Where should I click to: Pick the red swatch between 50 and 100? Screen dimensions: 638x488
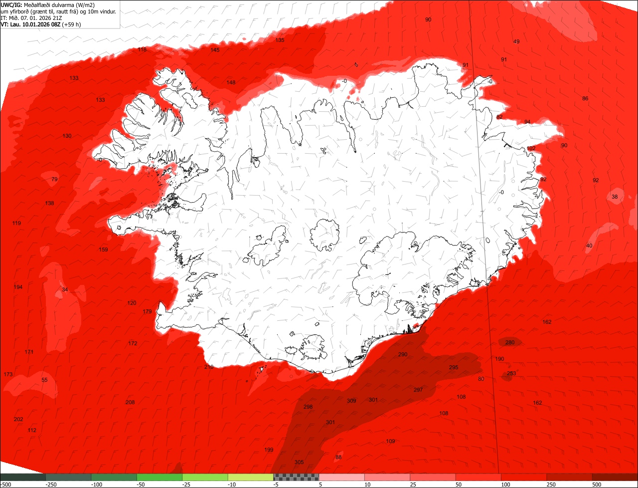tap(478, 477)
